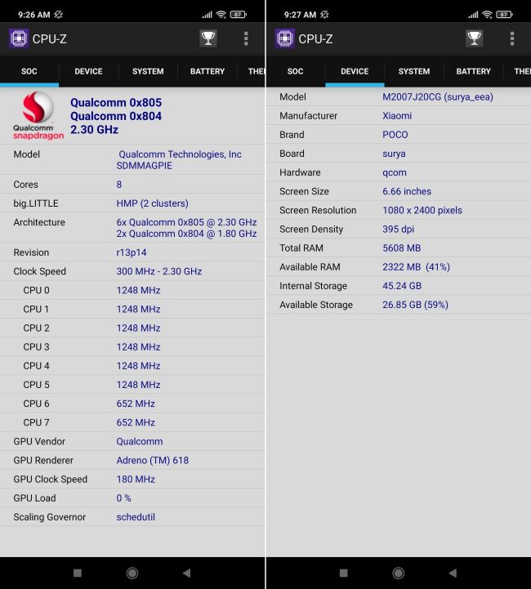Viewport: 531px width, 589px height.
Task: Tap battery indicator on right screen
Action: click(x=504, y=14)
